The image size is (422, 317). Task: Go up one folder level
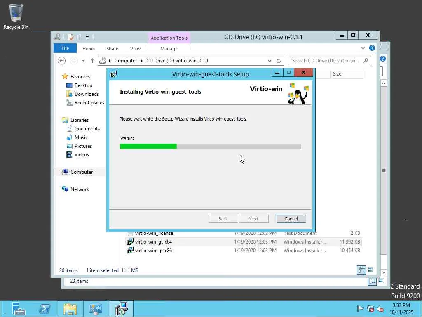pyautogui.click(x=92, y=61)
